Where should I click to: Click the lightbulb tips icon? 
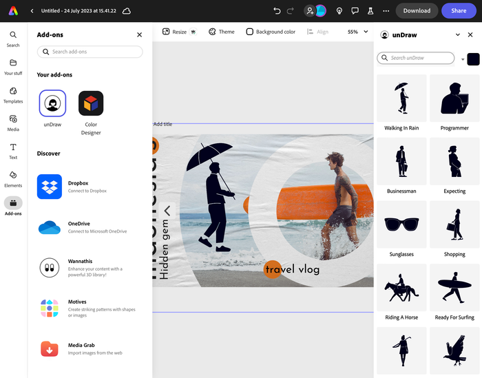point(339,11)
